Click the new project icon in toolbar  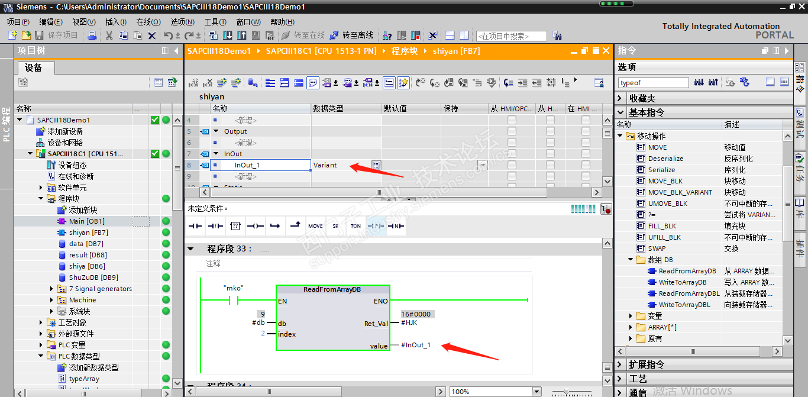(13, 35)
